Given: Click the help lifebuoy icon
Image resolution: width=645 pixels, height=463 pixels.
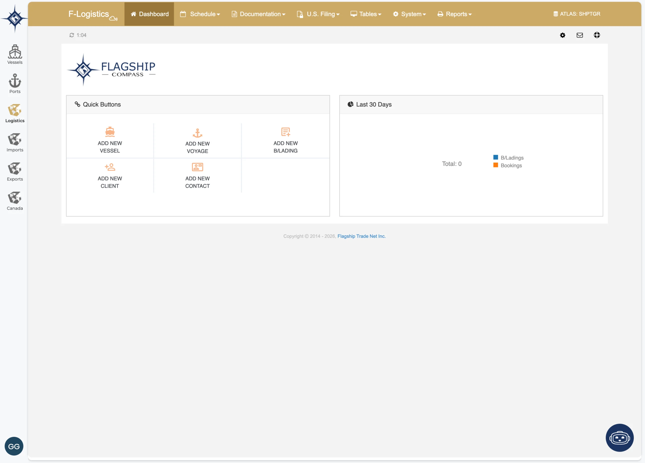Looking at the screenshot, I should (597, 35).
